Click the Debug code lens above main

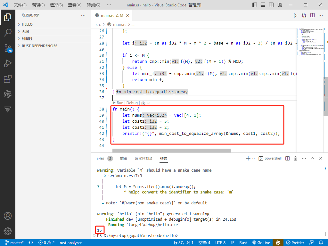(x=132, y=103)
